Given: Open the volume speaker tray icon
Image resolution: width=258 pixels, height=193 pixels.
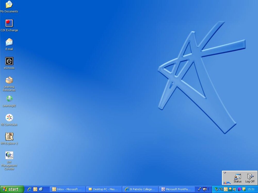Looking at the screenshot, I should (234, 189).
